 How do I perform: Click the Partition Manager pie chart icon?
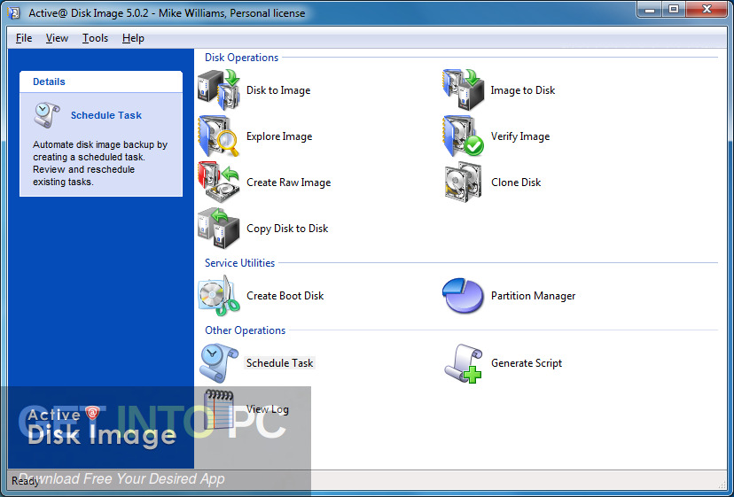(463, 296)
